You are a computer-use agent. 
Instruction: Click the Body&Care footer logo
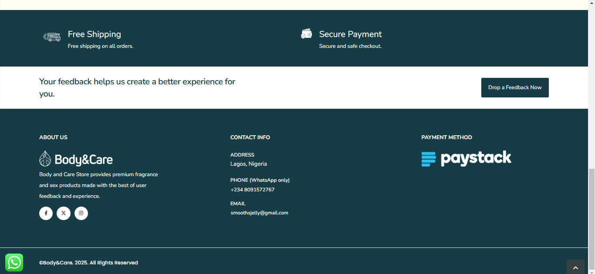76,159
